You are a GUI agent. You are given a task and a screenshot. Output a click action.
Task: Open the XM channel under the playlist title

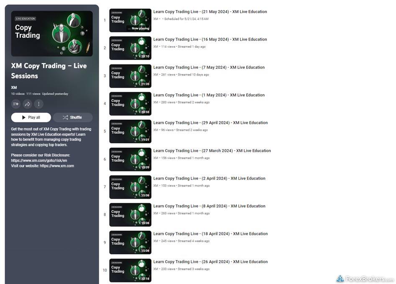point(14,88)
